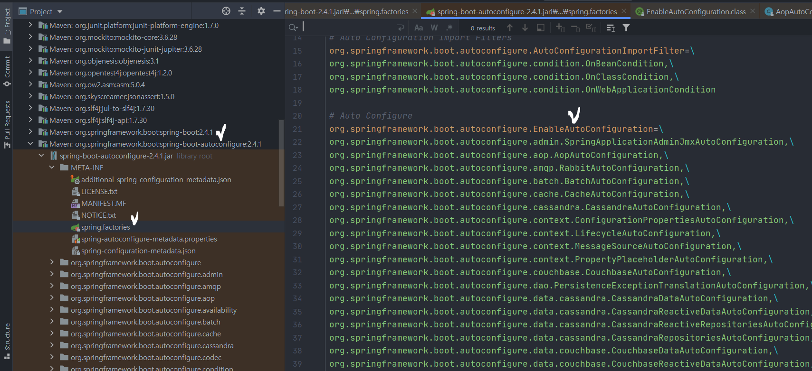Close the EnableAutoConfiguration.class tab
812x371 pixels.
[753, 11]
